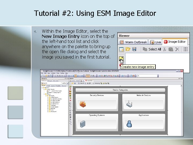Screen dimensions: 193x145
Task: Click the line drawing tool icon in the Console's tool column
Action: point(70,108)
